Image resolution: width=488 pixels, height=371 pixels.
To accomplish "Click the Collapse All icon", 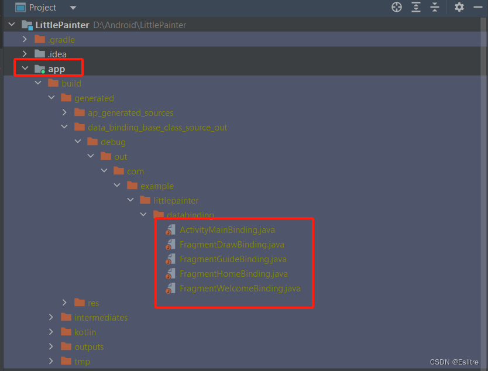I will click(434, 8).
